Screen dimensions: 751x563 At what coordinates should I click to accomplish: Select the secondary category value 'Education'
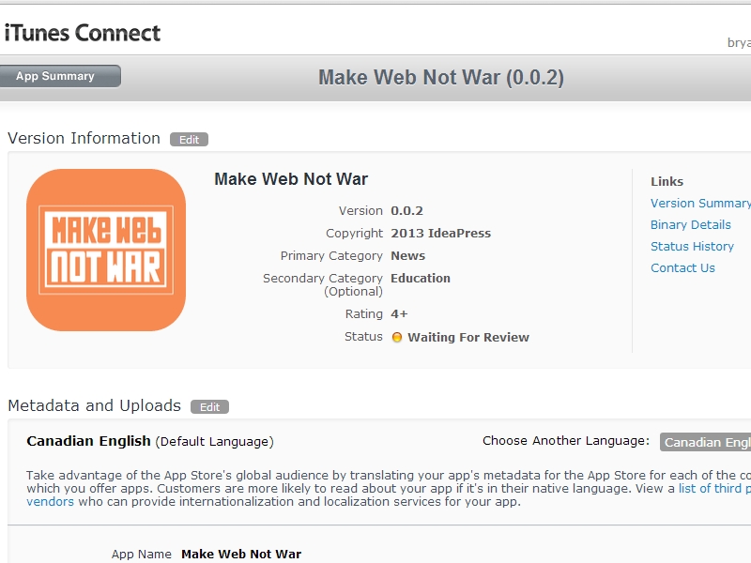pos(420,278)
